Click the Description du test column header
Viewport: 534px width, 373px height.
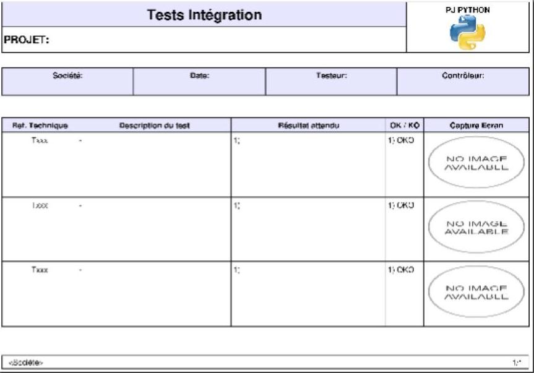pos(154,126)
